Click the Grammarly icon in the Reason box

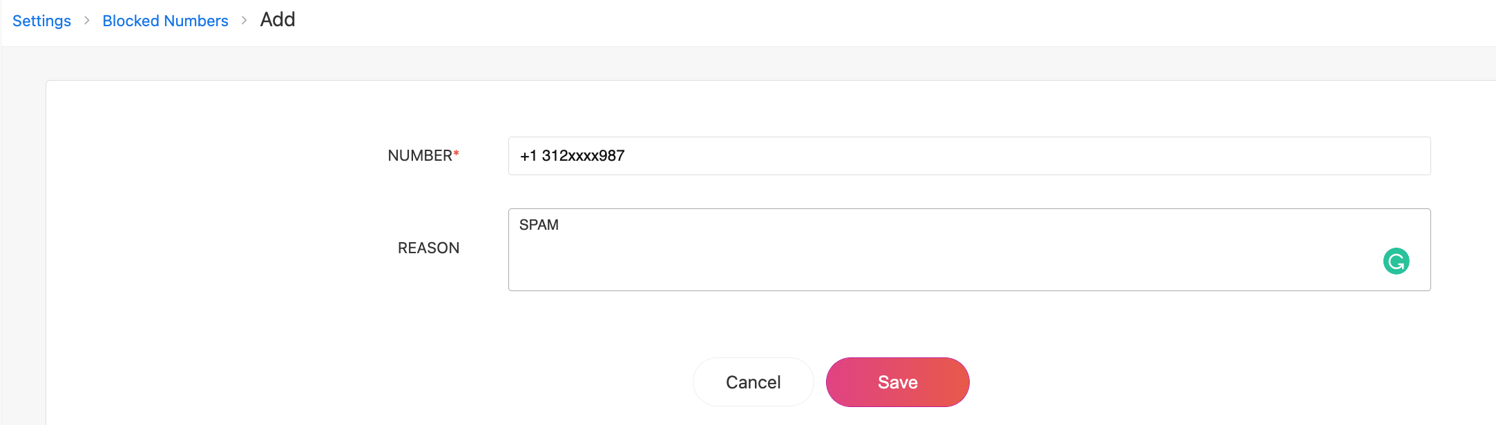pos(1396,261)
